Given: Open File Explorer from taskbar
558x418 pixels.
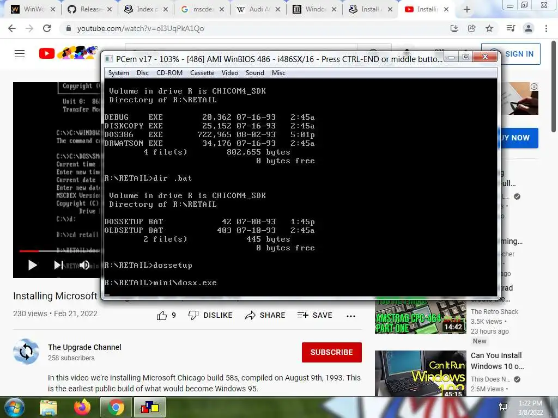Looking at the screenshot, I should click(48, 408).
